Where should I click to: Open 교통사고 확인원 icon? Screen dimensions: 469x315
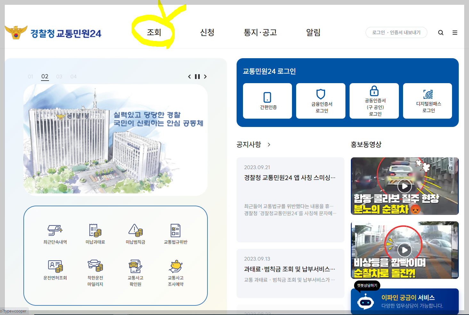pos(135,273)
